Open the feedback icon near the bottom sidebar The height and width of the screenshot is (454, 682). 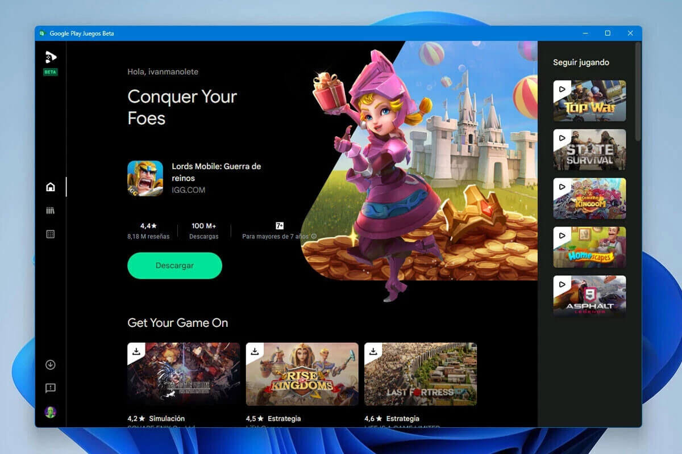(51, 388)
